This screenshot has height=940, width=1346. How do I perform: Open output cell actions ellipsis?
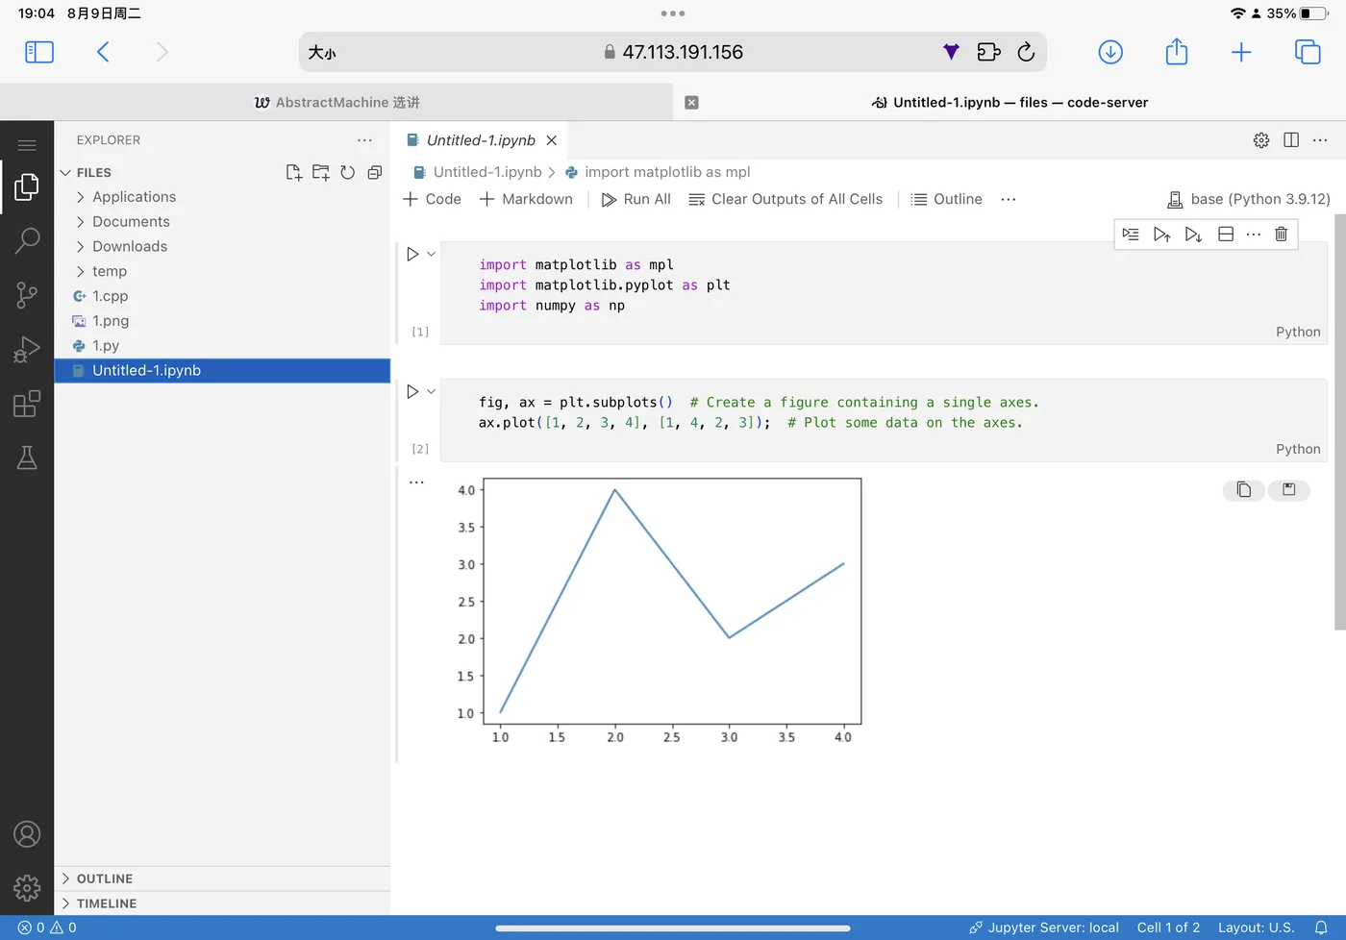point(416,482)
